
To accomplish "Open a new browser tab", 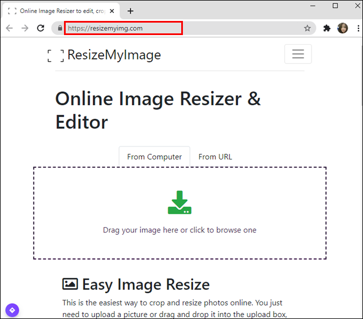I will pyautogui.click(x=130, y=11).
